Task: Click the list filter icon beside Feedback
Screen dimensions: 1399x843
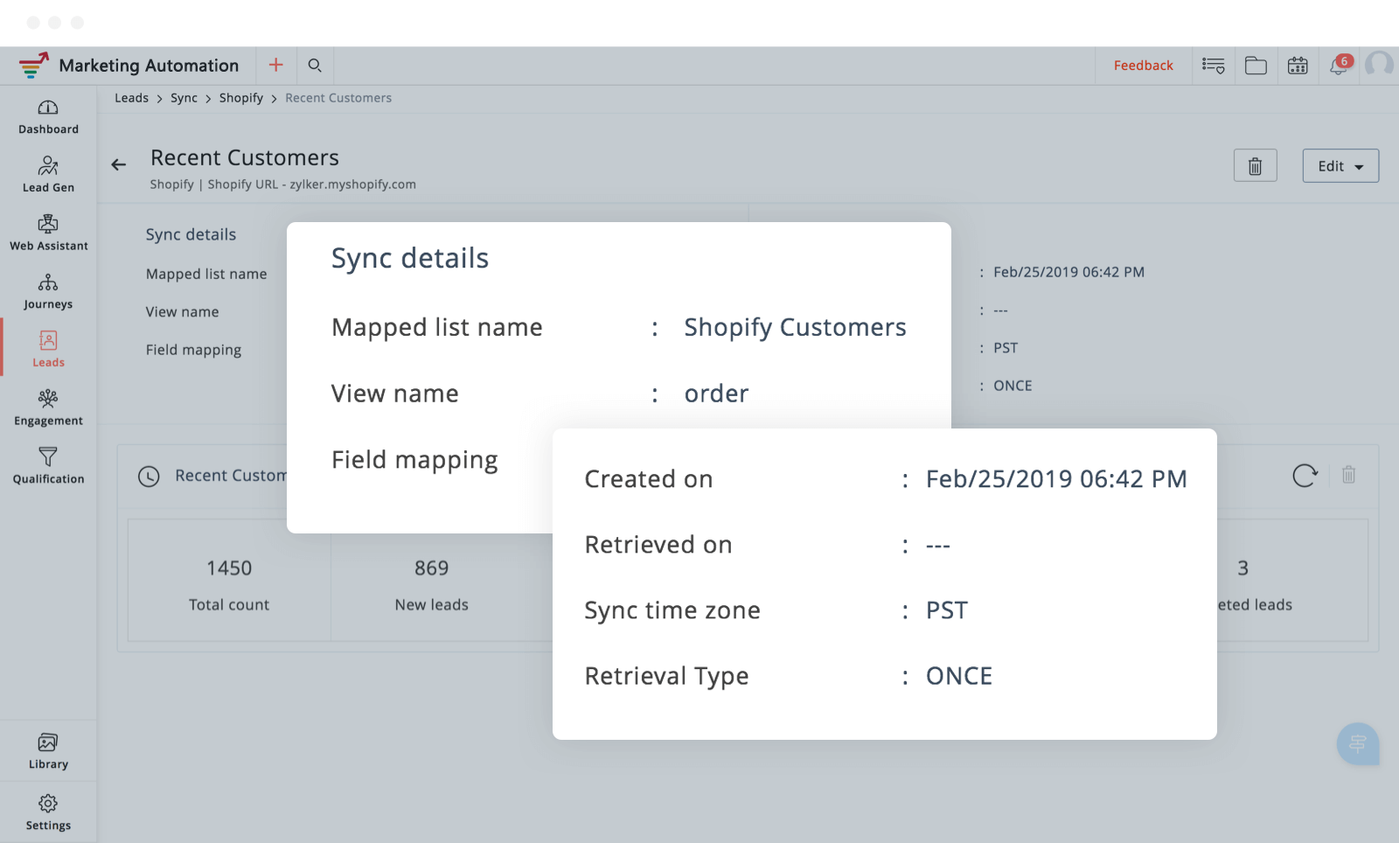Action: coord(1213,66)
